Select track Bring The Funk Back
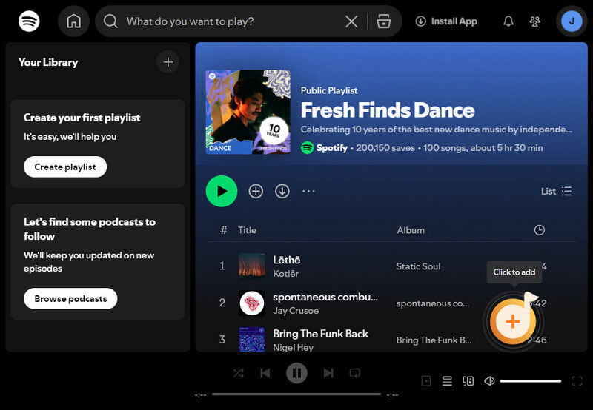This screenshot has height=410, width=593. 320,334
